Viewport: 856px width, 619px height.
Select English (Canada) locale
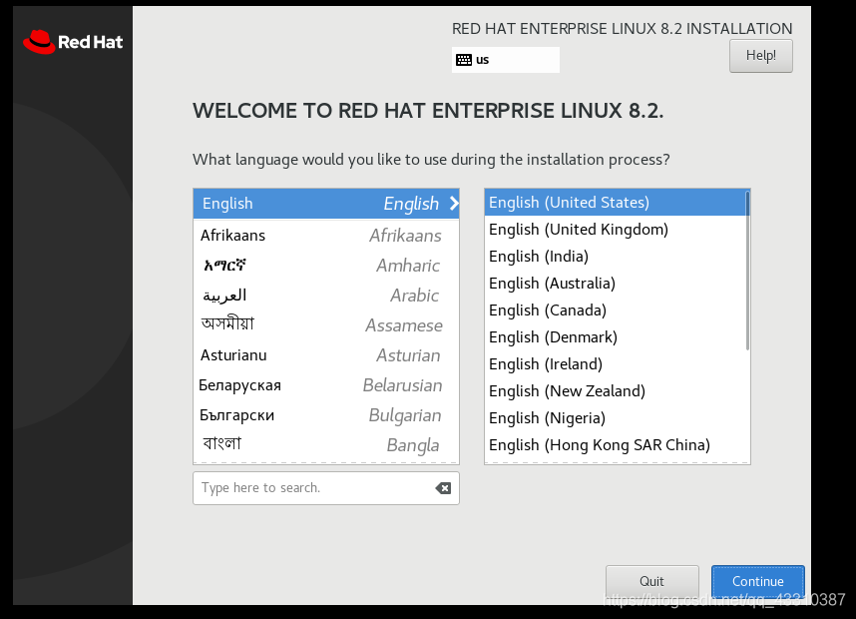(x=615, y=310)
